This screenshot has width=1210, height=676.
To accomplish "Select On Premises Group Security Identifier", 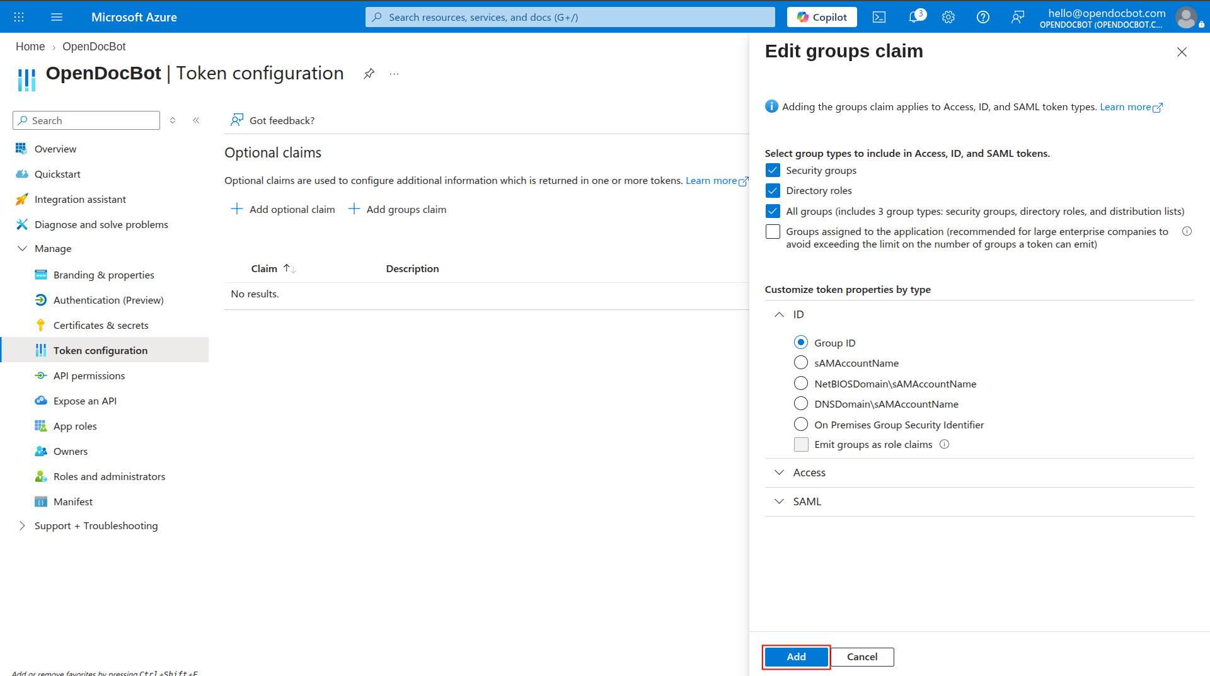I will pos(800,424).
